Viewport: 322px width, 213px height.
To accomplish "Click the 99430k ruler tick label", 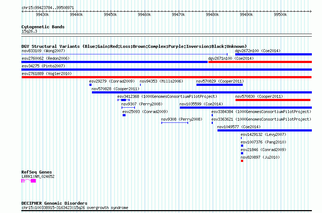I will pyautogui.click(x=42, y=14).
